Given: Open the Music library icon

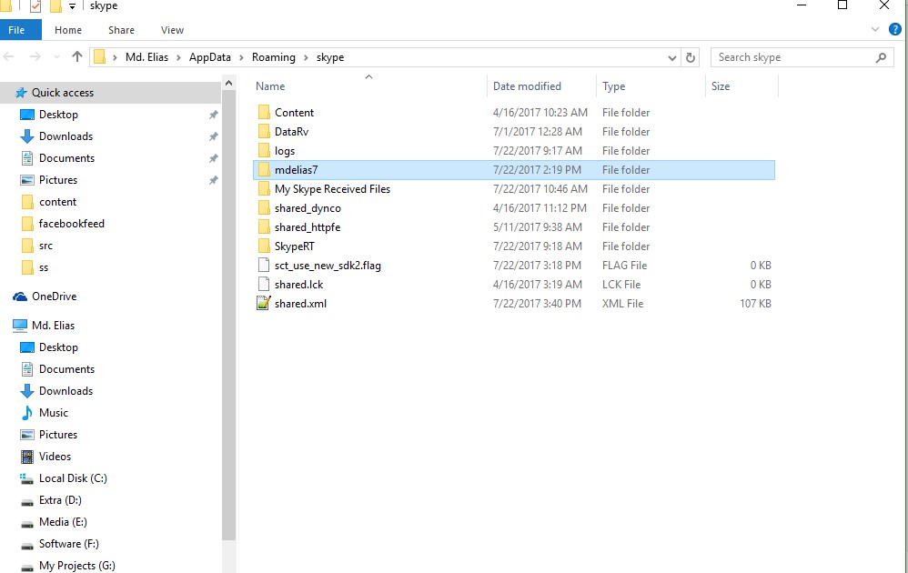Looking at the screenshot, I should (x=27, y=413).
